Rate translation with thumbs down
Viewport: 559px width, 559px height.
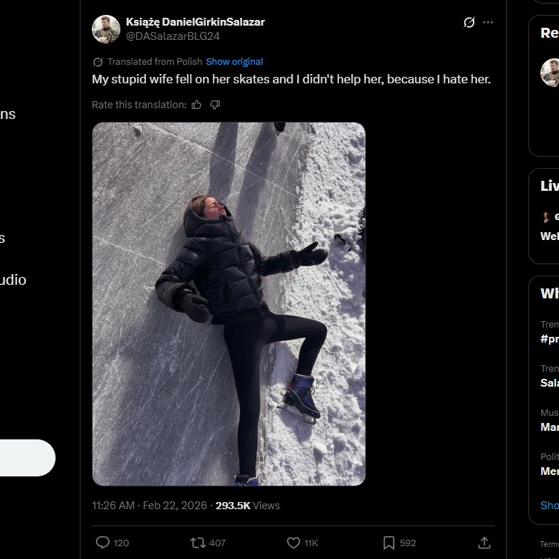[215, 105]
